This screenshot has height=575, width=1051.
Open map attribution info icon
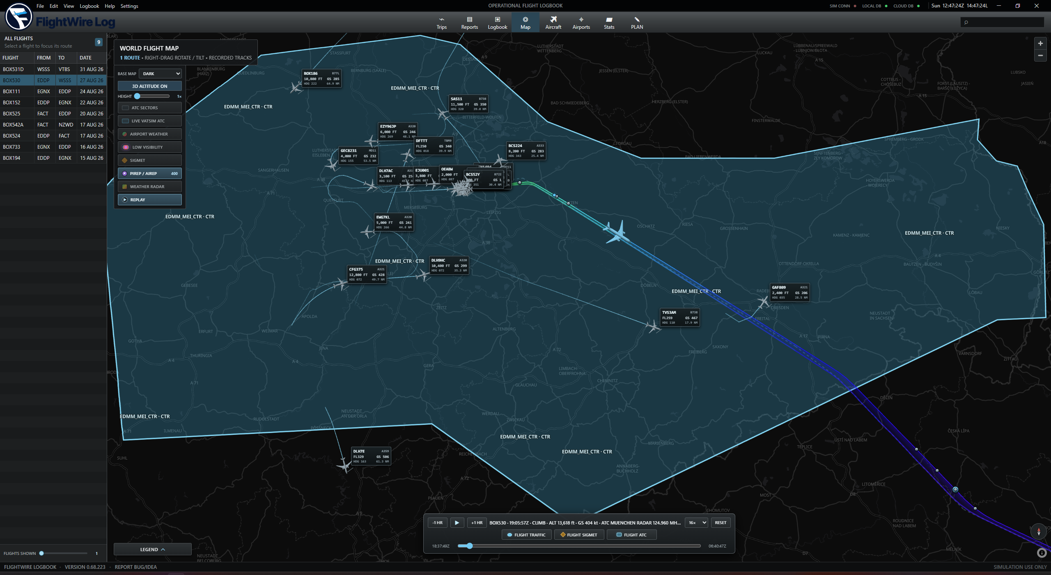pos(1042,553)
